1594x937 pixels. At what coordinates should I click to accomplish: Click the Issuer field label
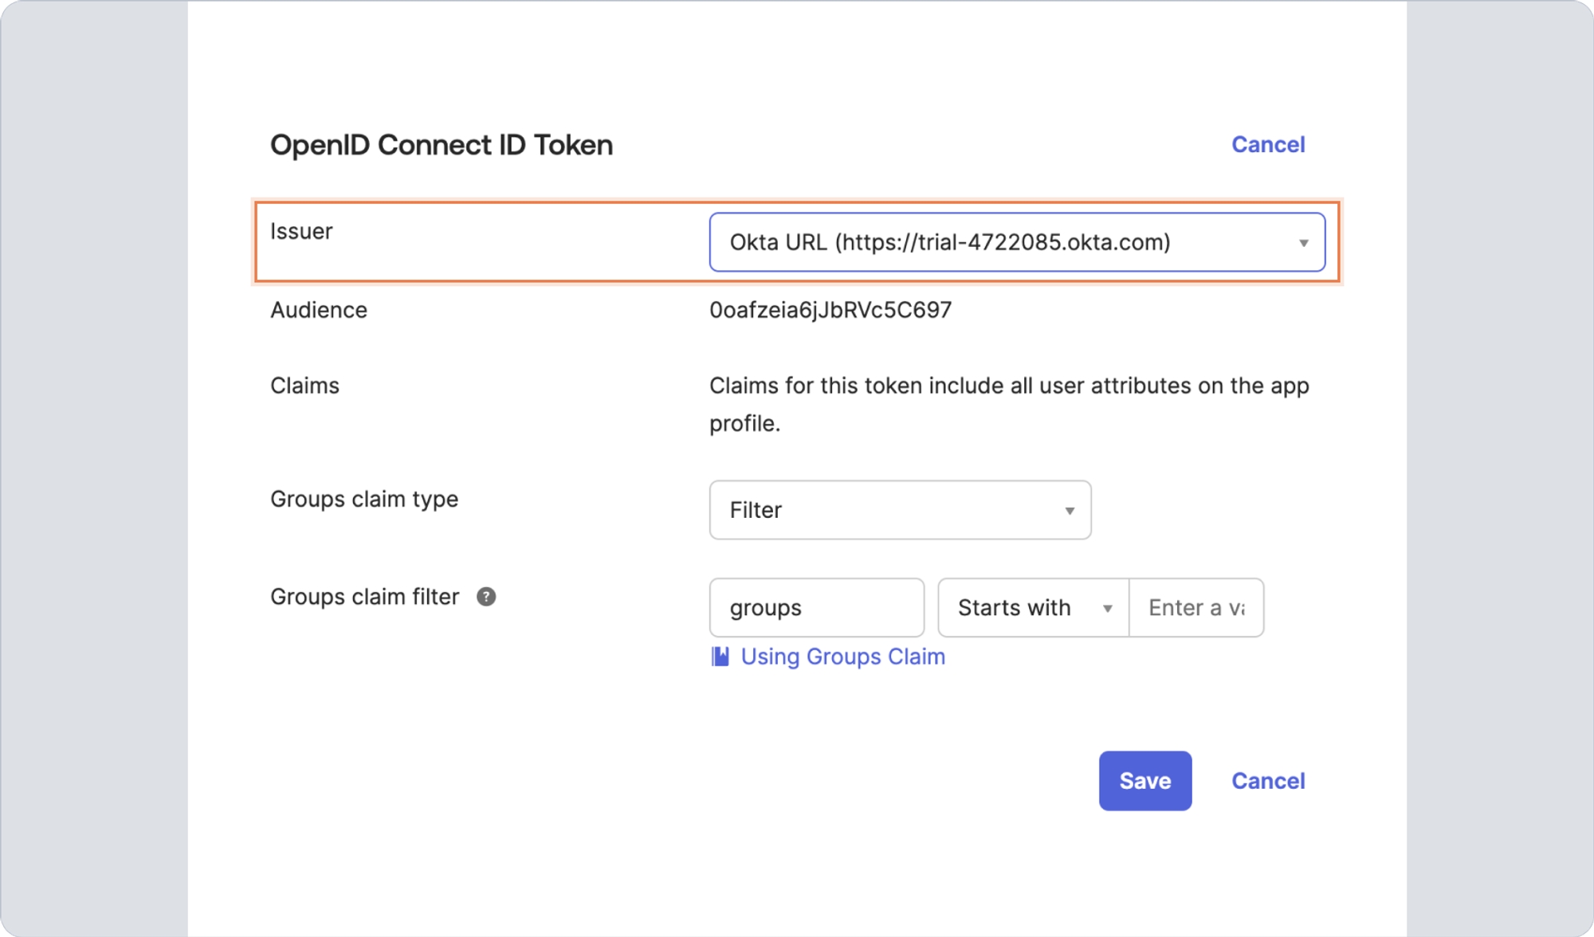[x=301, y=232]
